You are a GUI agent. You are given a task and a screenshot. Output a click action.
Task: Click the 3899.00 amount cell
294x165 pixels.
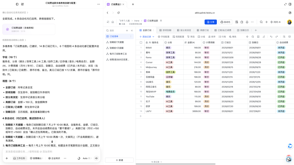click(x=192, y=111)
